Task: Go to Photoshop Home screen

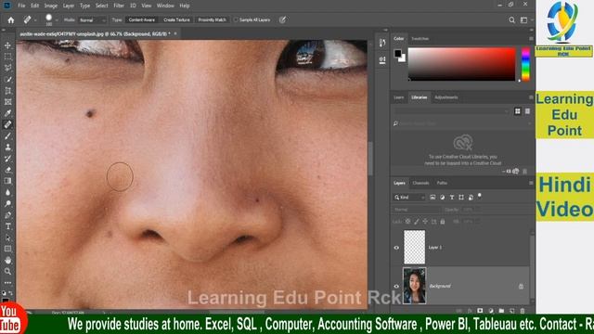Action: click(x=10, y=20)
